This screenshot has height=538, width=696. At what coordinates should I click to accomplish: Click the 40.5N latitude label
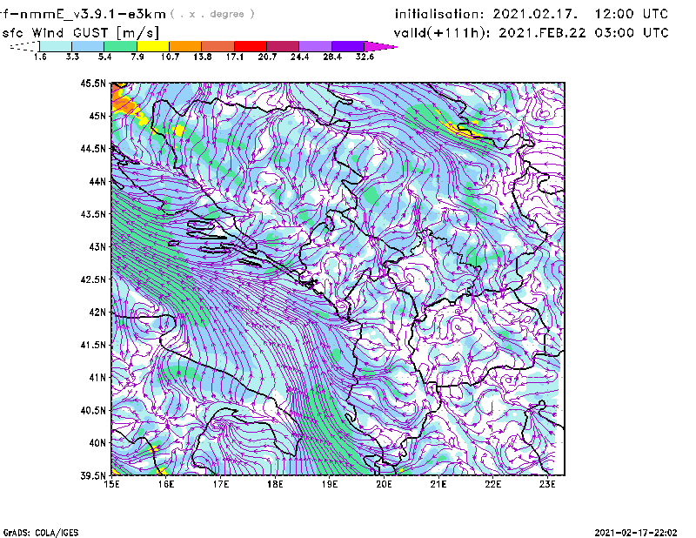click(x=93, y=410)
